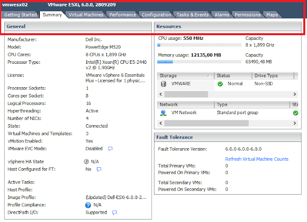
Task: Click the 'vmwesx02' host name in title bar
Action: click(x=15, y=5)
